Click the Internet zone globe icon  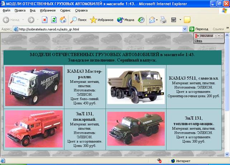pyautogui.click(x=173, y=161)
